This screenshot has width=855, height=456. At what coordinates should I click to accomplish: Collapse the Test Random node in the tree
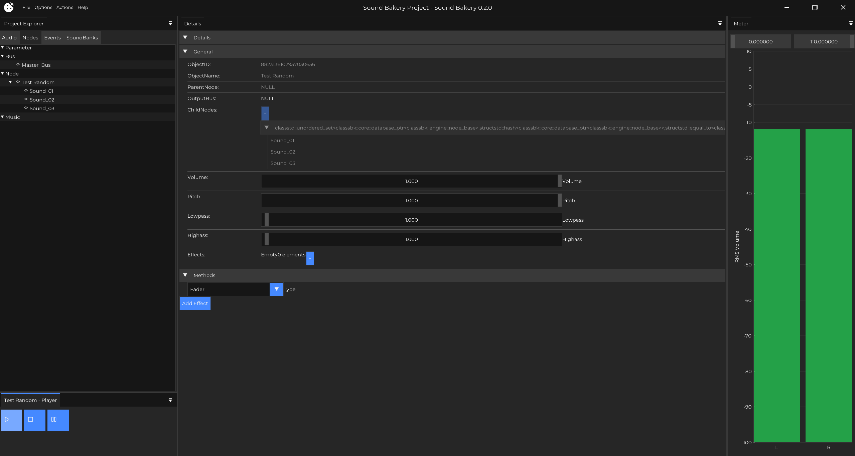point(10,82)
